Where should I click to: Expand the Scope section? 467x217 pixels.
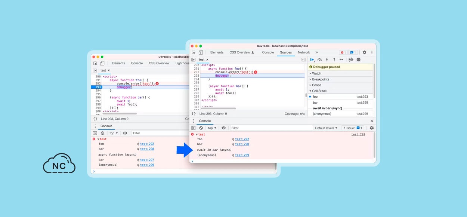pyautogui.click(x=340, y=85)
